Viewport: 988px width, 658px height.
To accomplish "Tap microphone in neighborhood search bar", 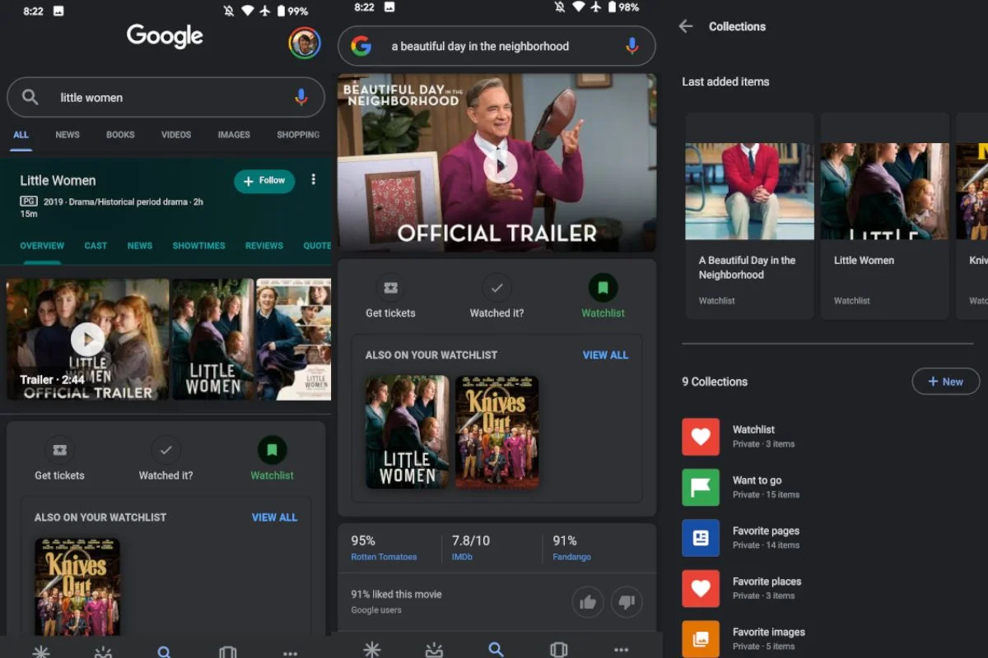I will [x=631, y=46].
